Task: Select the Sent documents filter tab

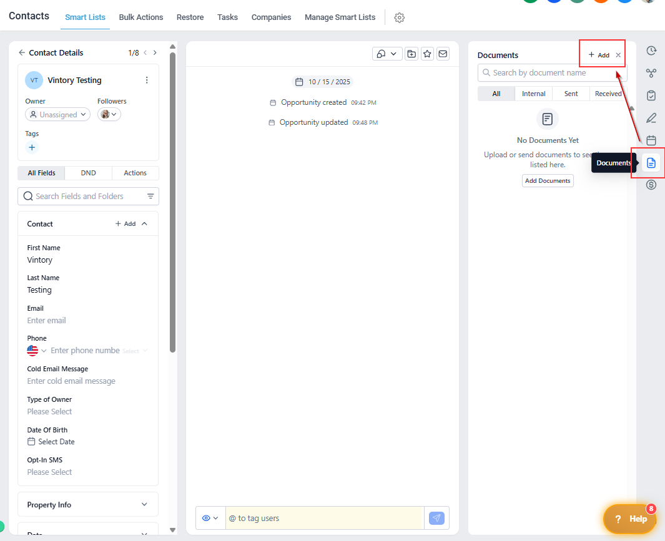Action: (x=571, y=94)
